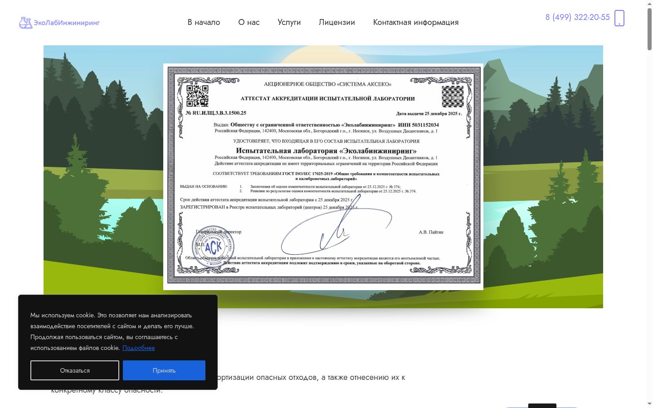Accept cookies with the Принять button
653x408 pixels.
[x=164, y=370]
